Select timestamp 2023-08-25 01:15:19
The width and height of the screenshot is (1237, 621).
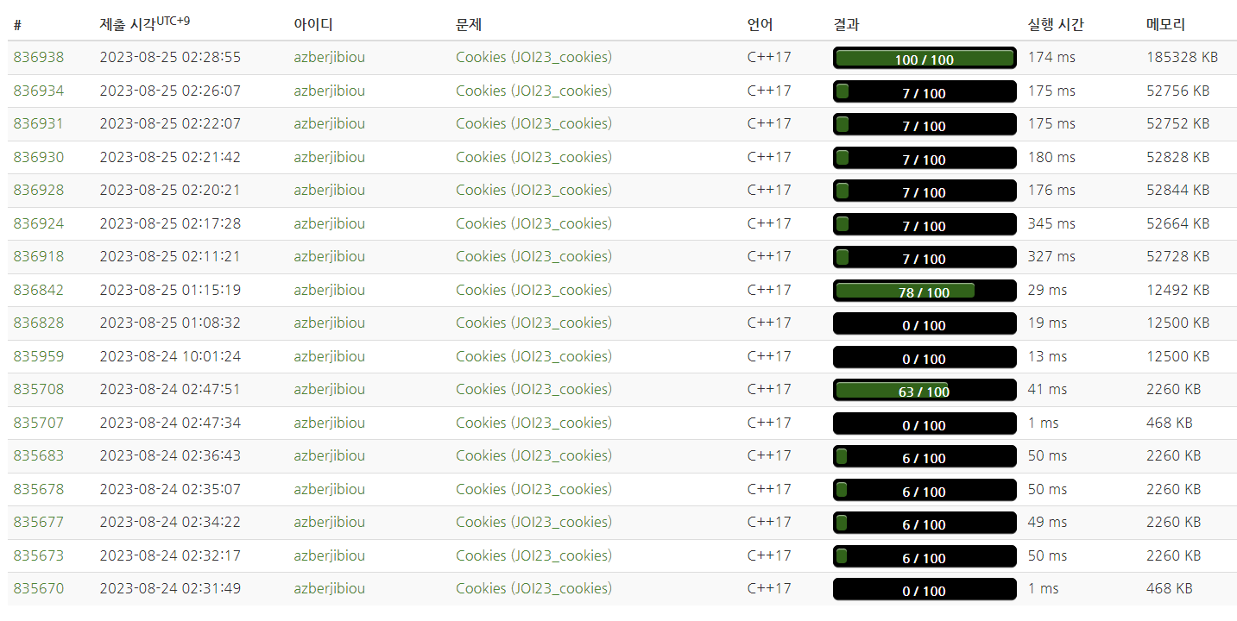point(170,290)
